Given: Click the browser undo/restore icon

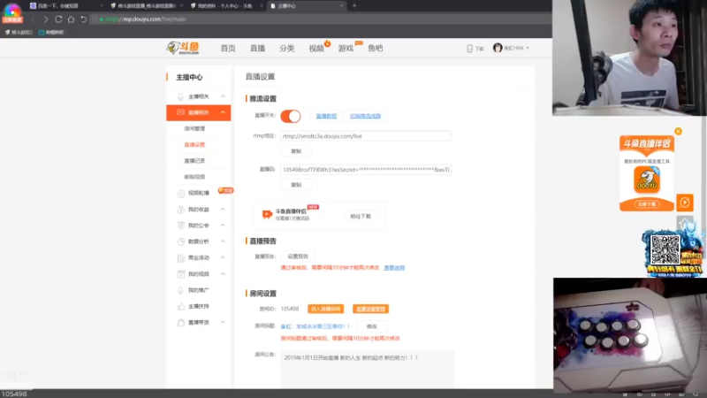Looking at the screenshot, I should [83, 19].
